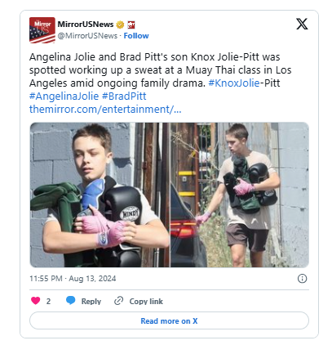The image size is (332, 345).
Task: Click the chain link copy icon
Action: pyautogui.click(x=119, y=301)
